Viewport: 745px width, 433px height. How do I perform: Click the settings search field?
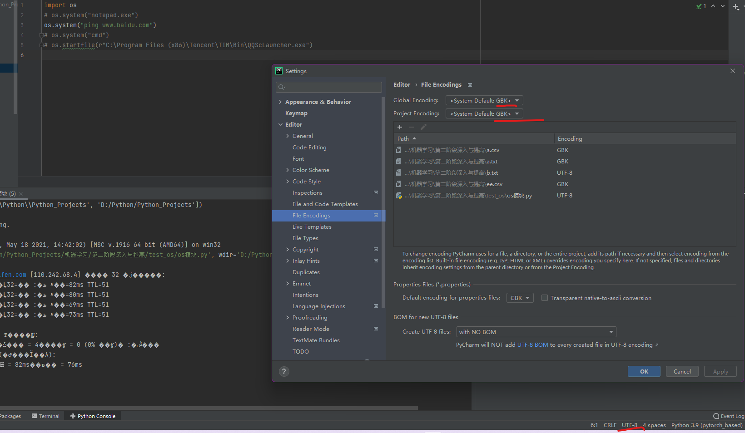pos(329,87)
